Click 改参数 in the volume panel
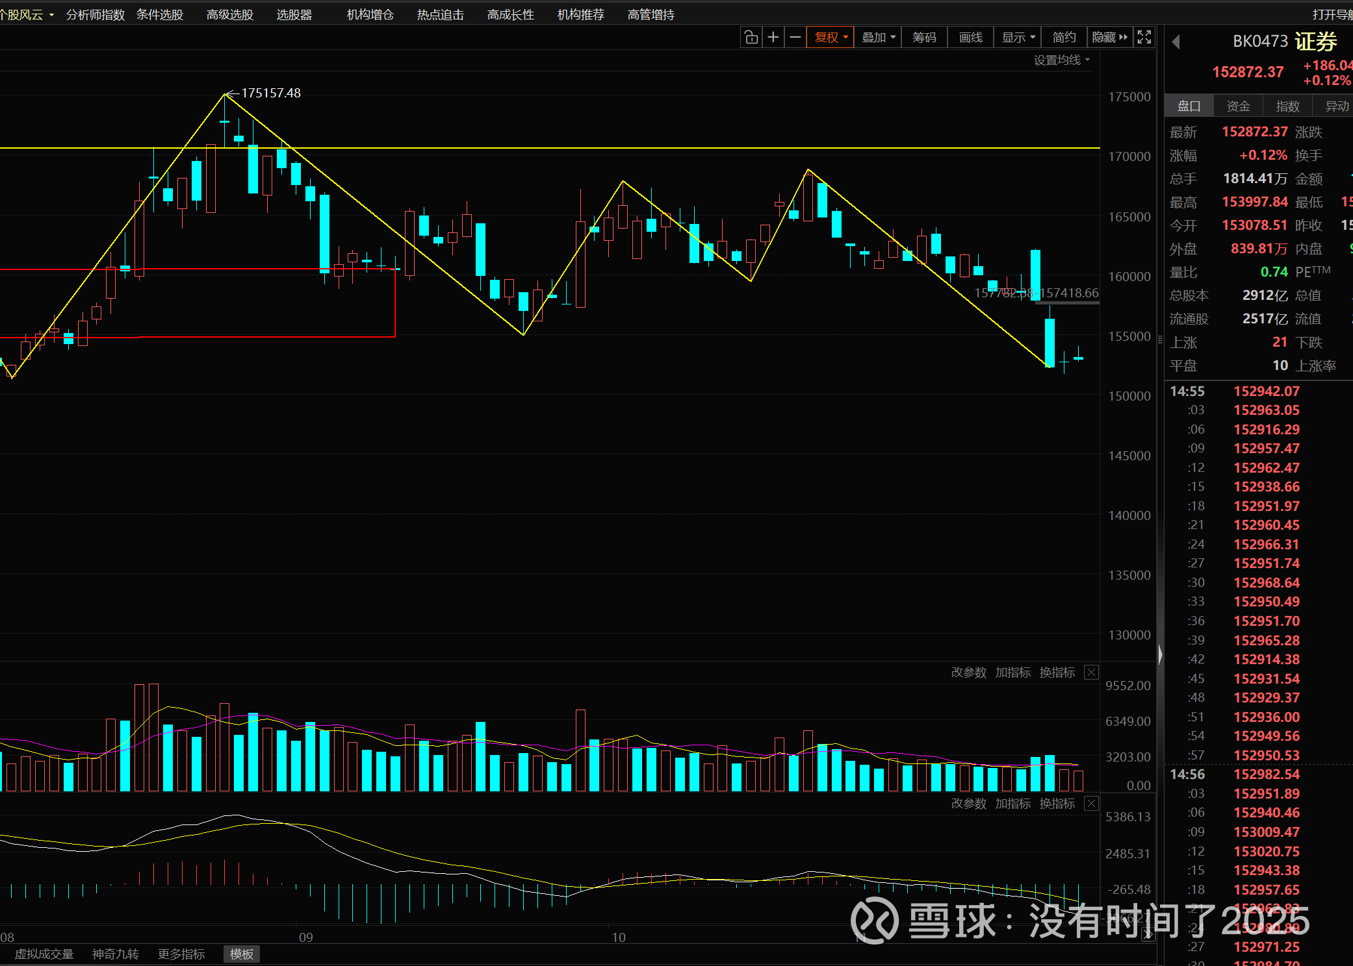Image resolution: width=1353 pixels, height=966 pixels. click(x=968, y=673)
